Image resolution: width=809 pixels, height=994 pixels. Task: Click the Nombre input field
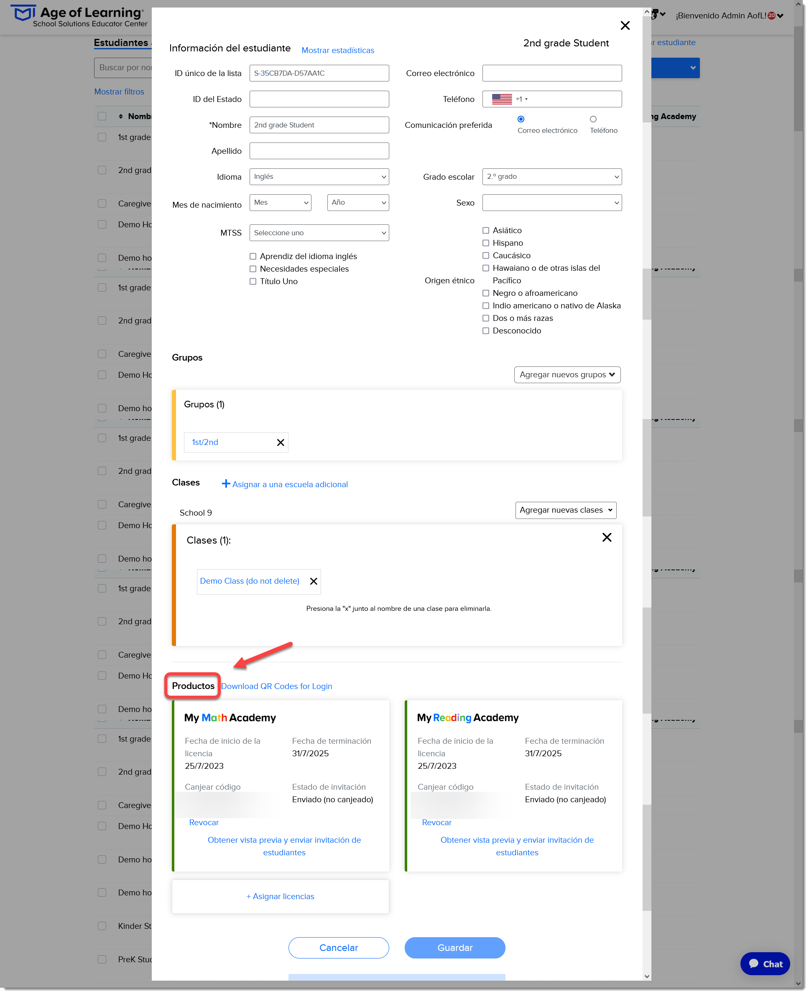319,125
